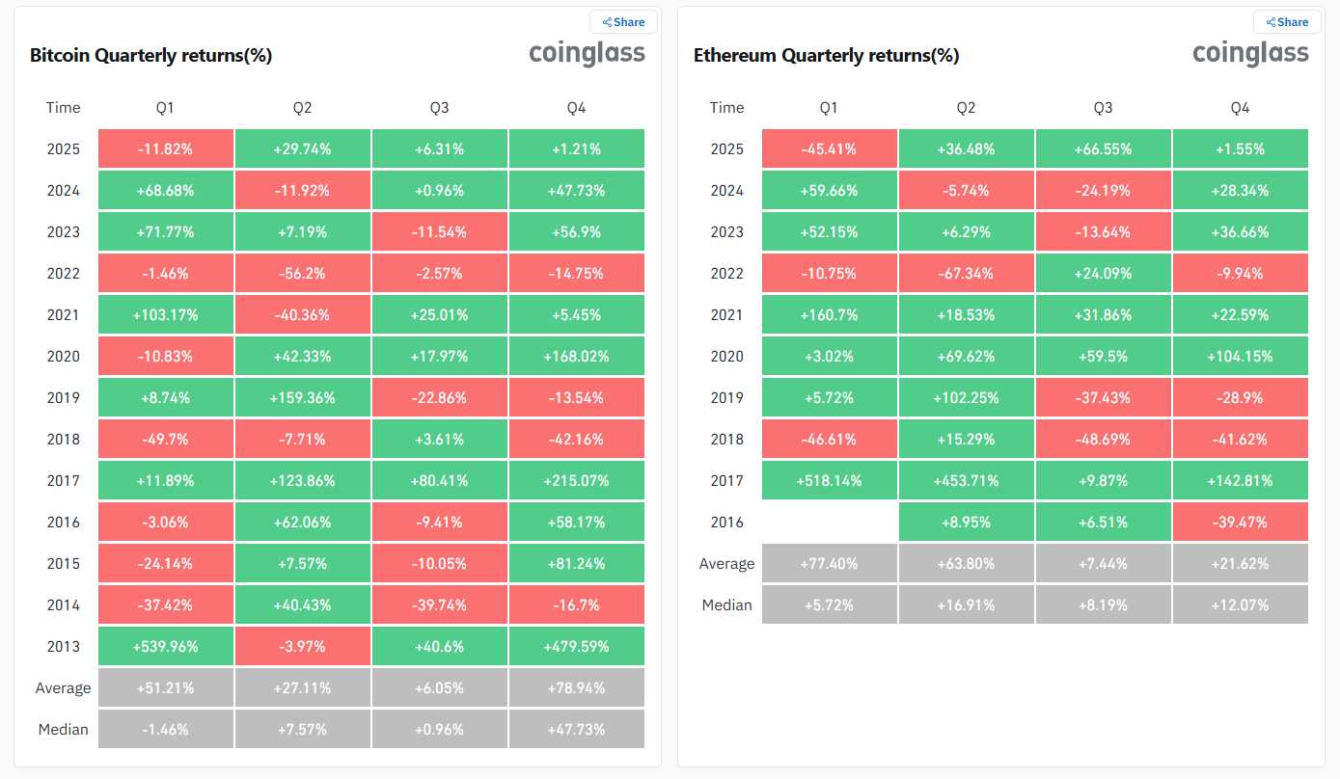Click Bitcoin Average Q4 cell showing +78.94%

pos(576,688)
